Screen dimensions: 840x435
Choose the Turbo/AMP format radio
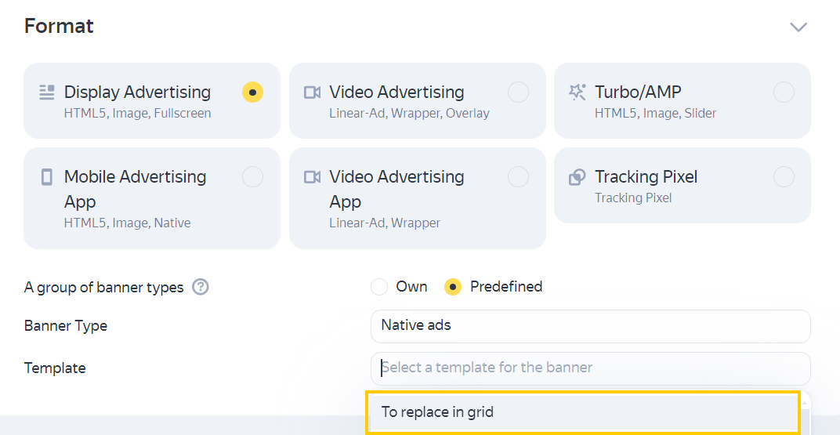784,92
